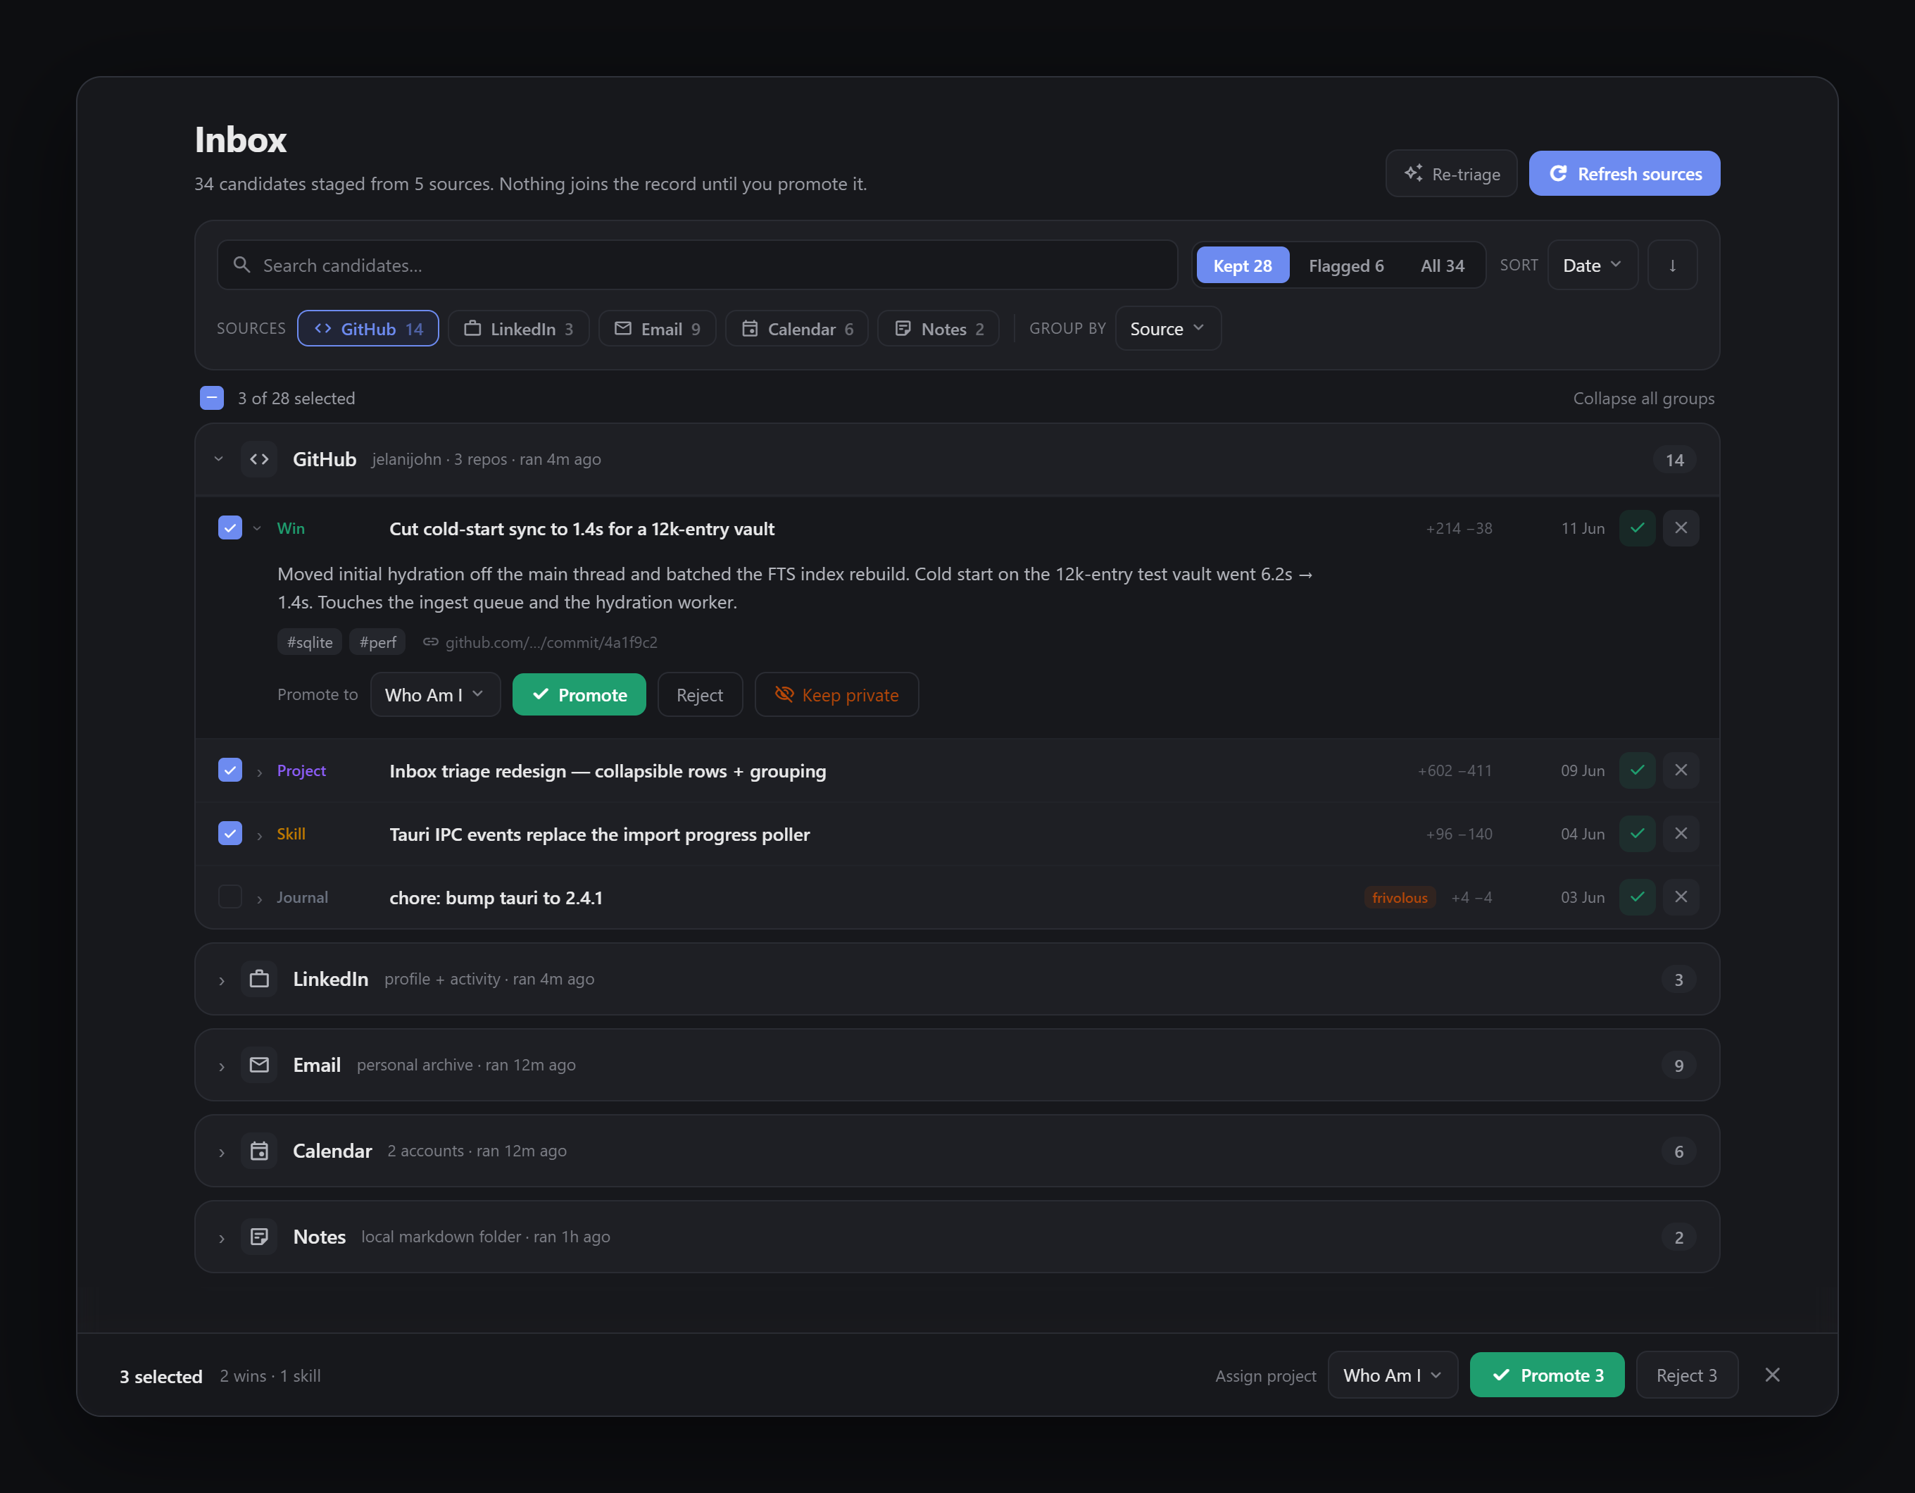Focus the Search candidates field
The height and width of the screenshot is (1493, 1915).
pyautogui.click(x=697, y=265)
